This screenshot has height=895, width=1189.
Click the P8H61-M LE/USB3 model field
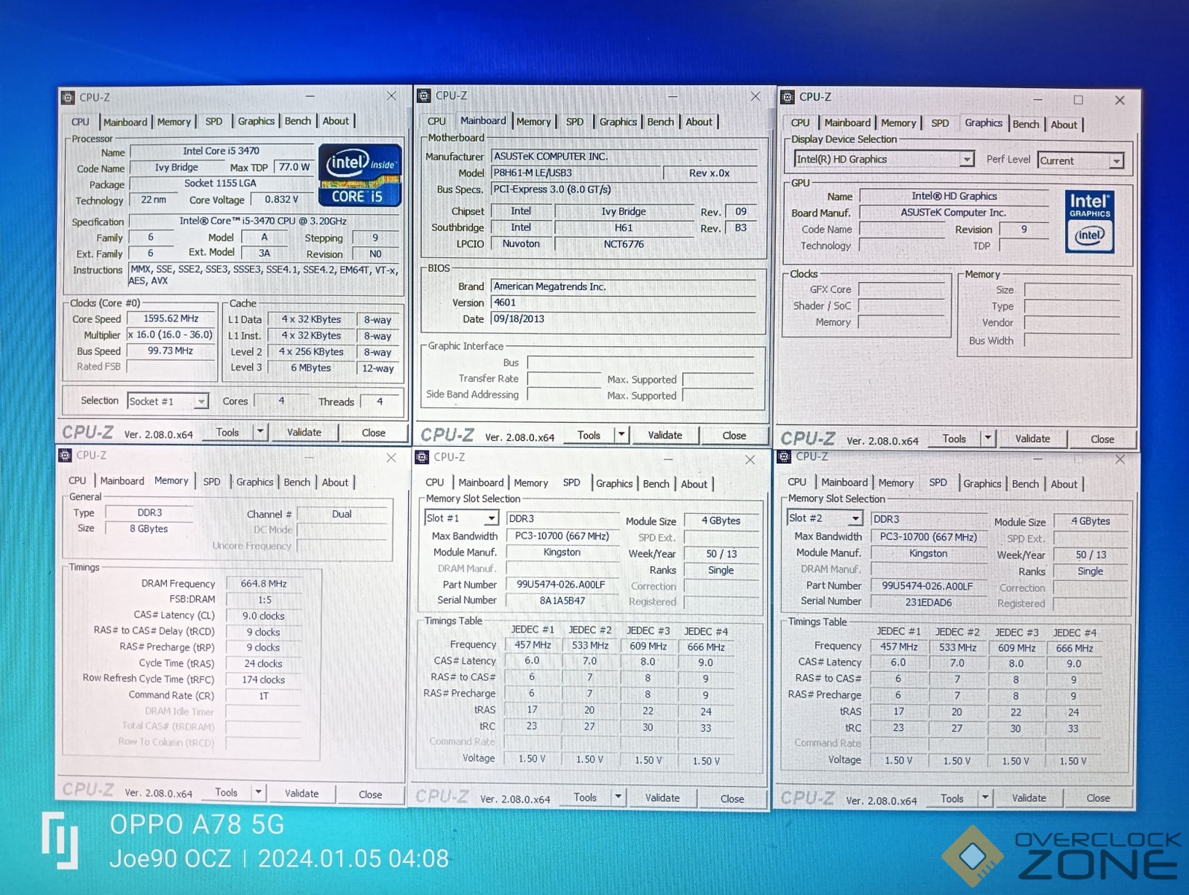575,173
